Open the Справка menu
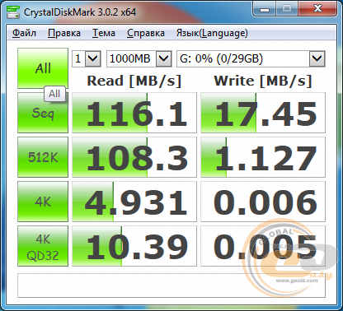The height and width of the screenshot is (311, 343). pyautogui.click(x=146, y=33)
